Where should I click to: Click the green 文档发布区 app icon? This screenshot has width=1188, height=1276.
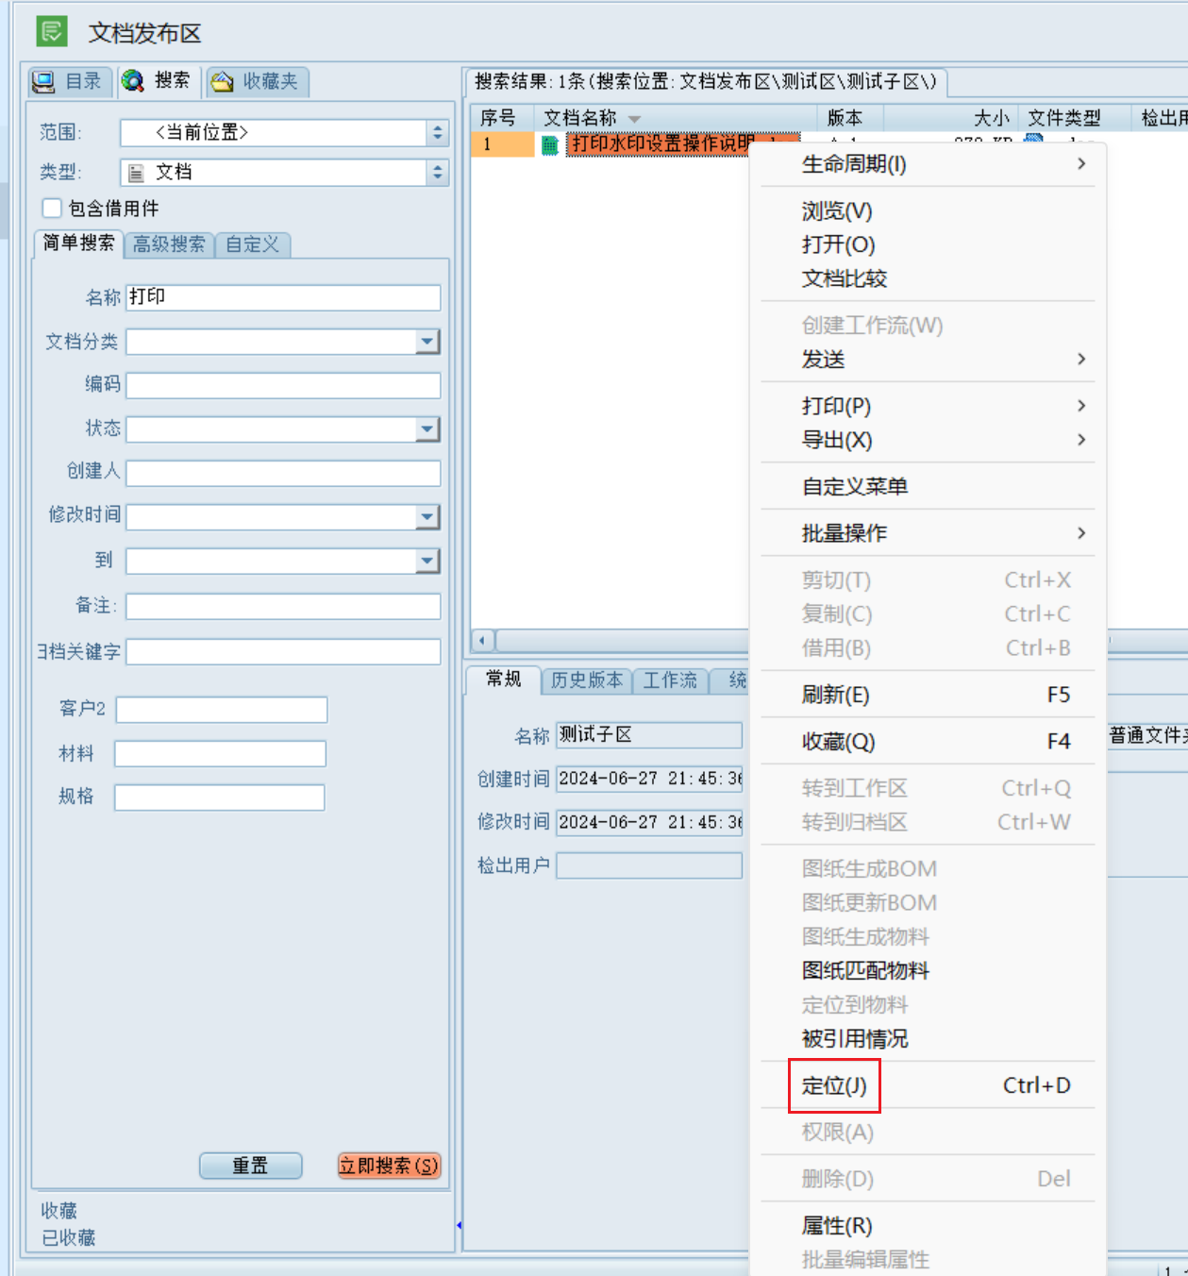pos(52,31)
